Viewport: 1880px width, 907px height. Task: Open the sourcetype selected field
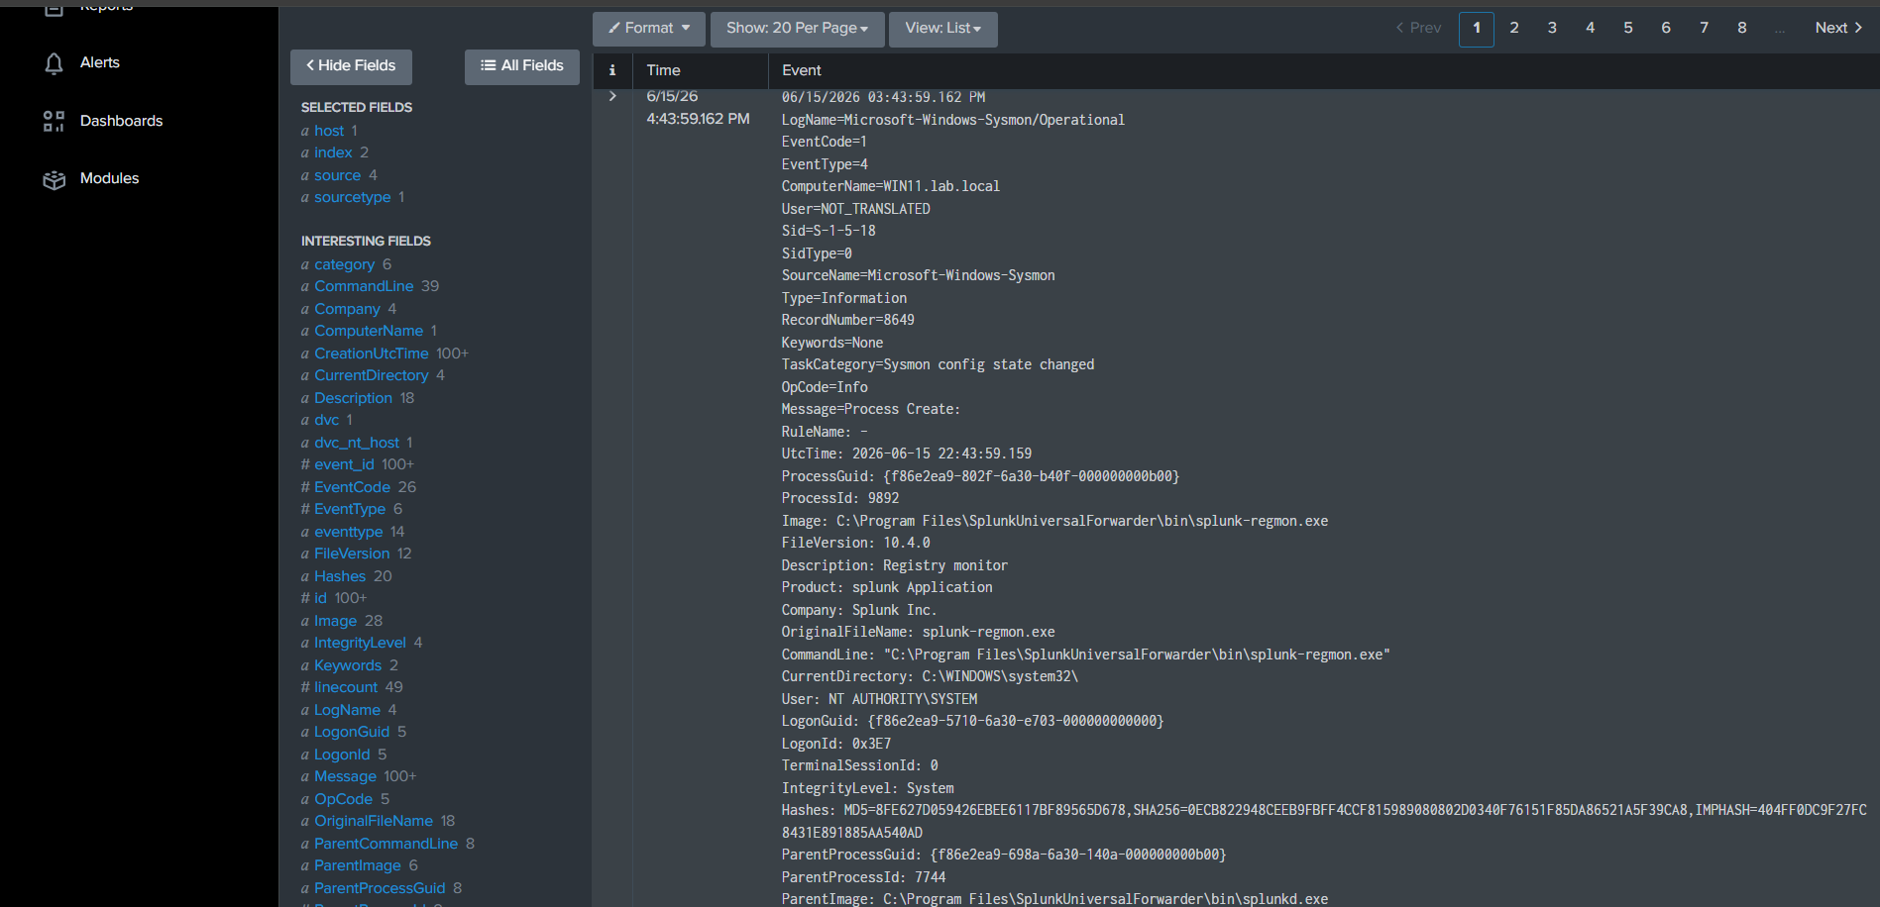352,197
